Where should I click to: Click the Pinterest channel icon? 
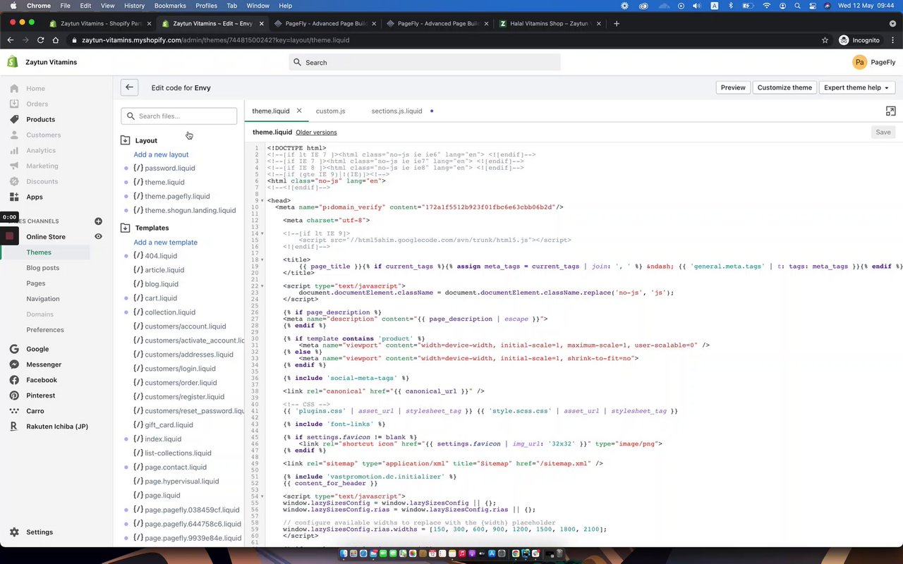13,396
